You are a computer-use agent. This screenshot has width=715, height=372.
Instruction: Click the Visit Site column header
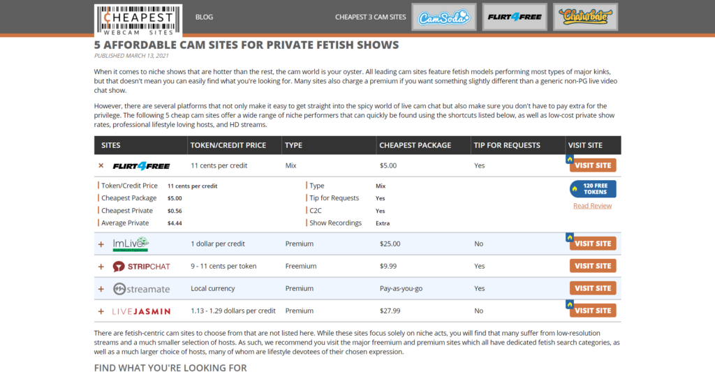point(585,145)
